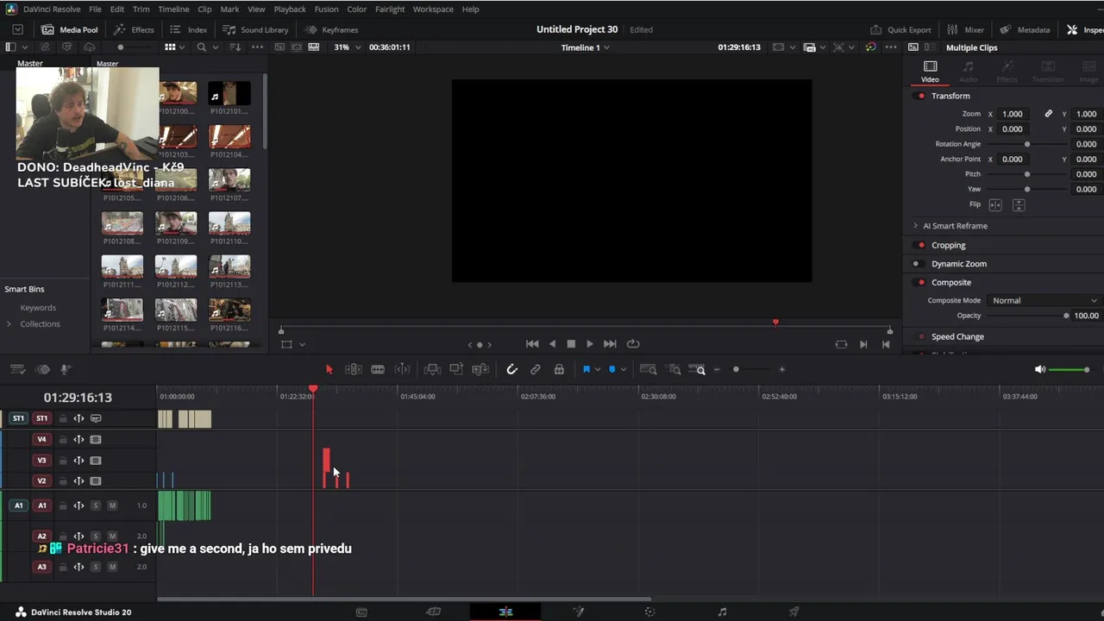Open the Timeline 1 name dropdown
Viewport: 1104px width, 621px height.
[x=585, y=47]
